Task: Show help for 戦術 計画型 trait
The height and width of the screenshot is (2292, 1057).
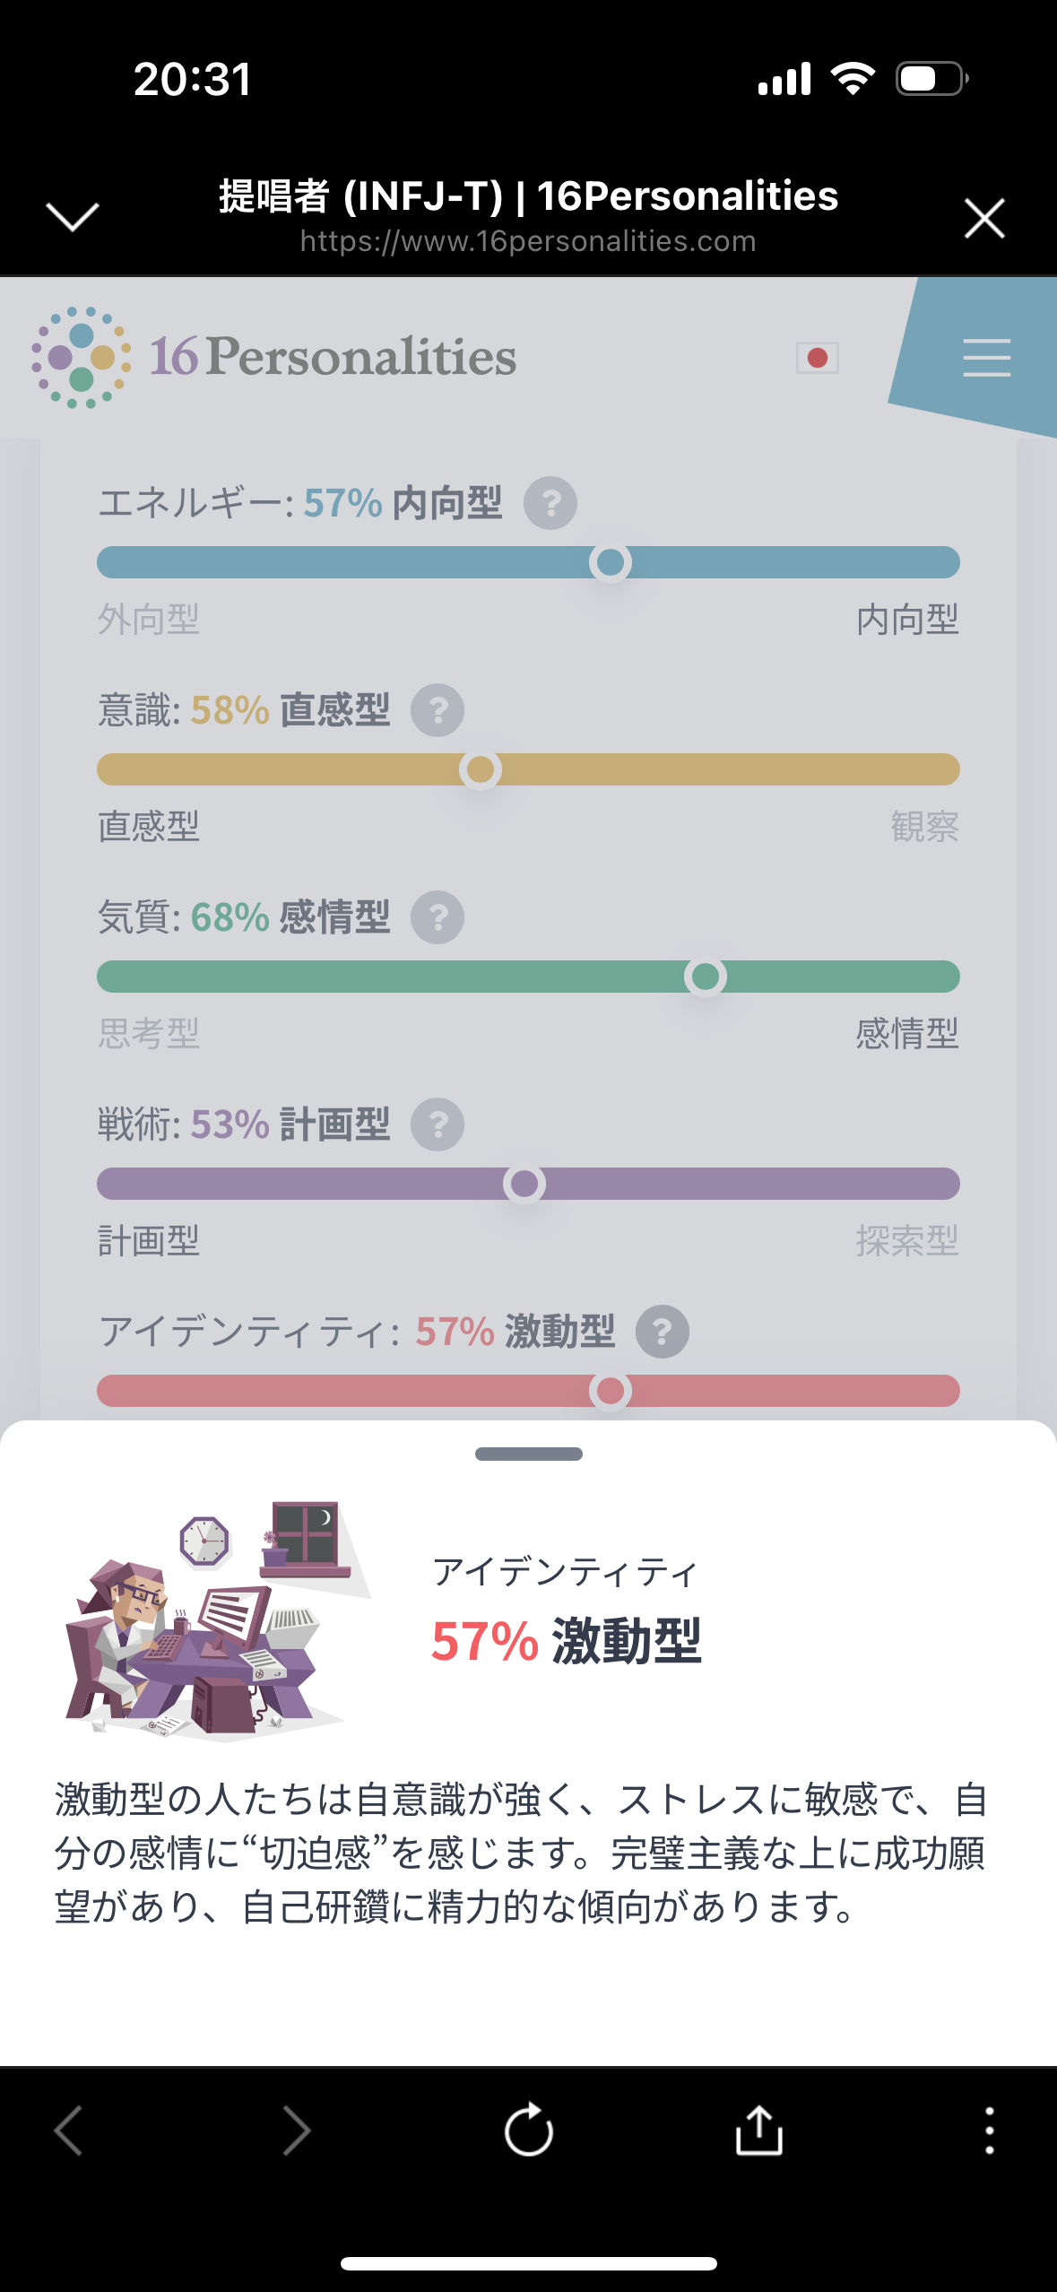Action: pyautogui.click(x=438, y=1124)
